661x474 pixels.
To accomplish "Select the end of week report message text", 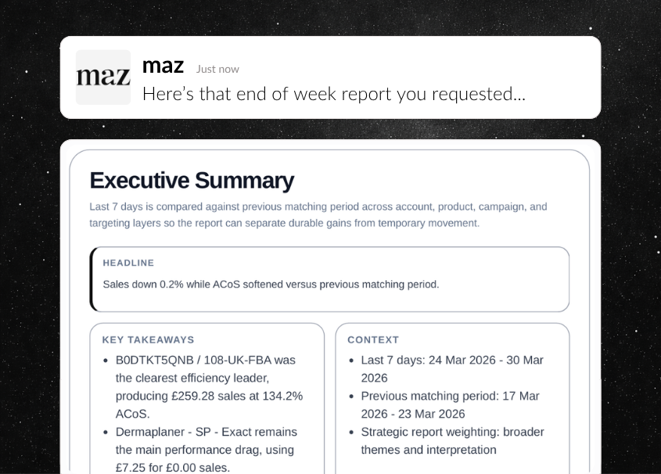I will (333, 94).
